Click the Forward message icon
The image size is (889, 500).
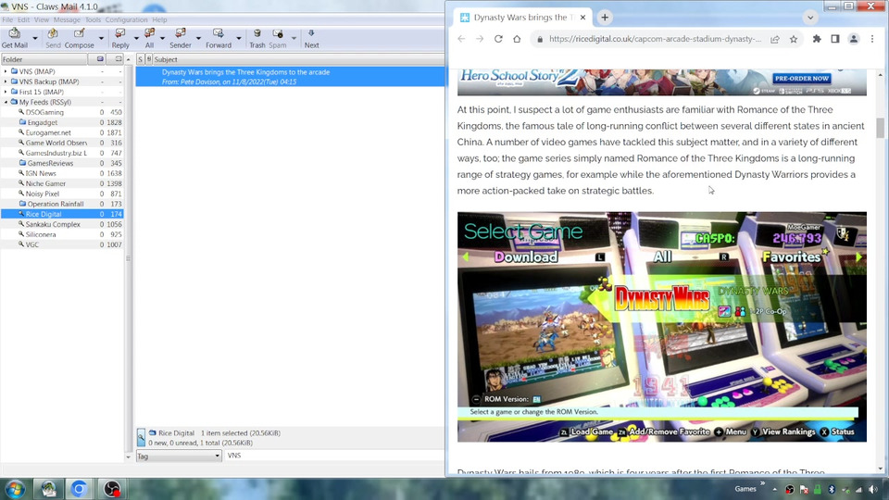point(219,37)
